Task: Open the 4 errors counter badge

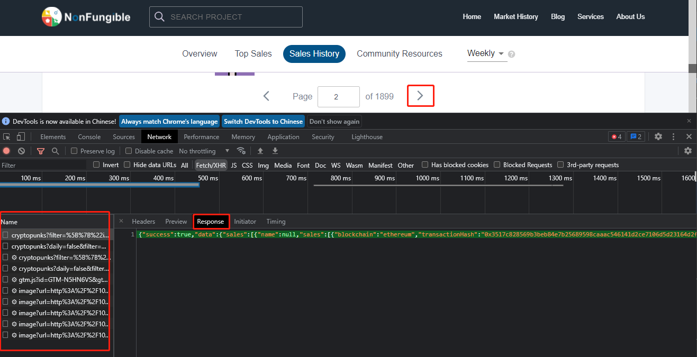Action: [617, 136]
